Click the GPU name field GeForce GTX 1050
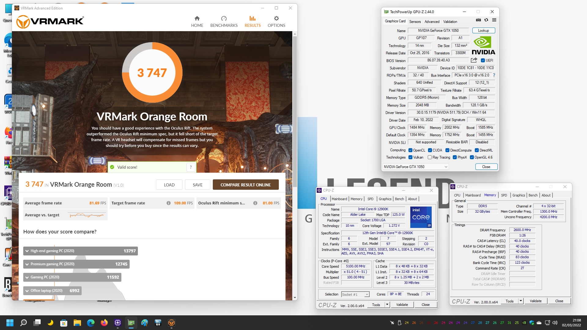Viewport: 587px width, 330px height. coord(438,31)
